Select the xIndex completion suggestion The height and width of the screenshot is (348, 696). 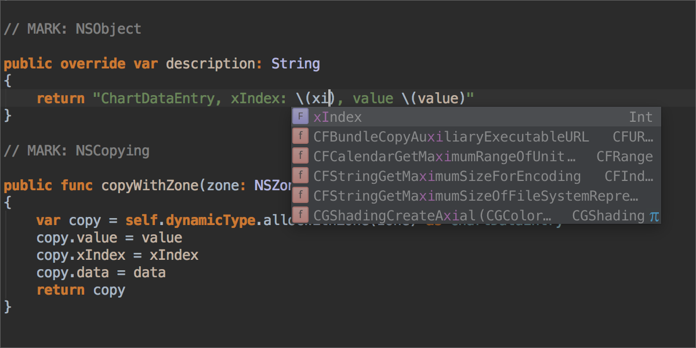[x=338, y=117]
